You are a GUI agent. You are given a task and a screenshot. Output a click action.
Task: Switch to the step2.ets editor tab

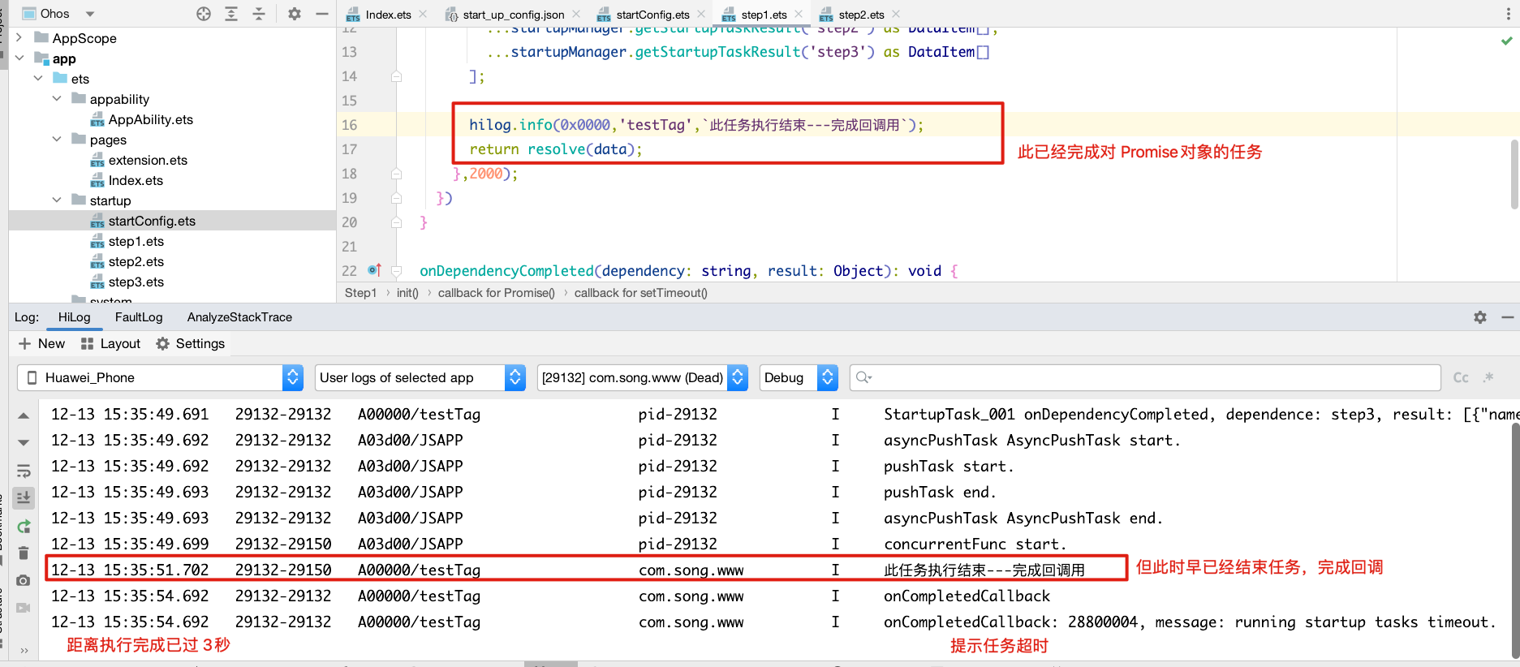click(861, 15)
